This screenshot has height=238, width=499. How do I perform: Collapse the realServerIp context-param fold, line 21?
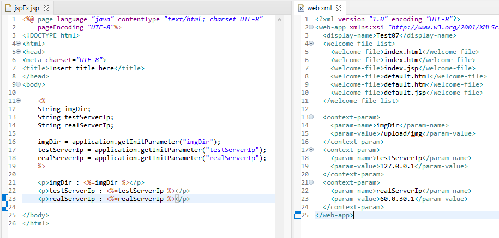[311, 182]
